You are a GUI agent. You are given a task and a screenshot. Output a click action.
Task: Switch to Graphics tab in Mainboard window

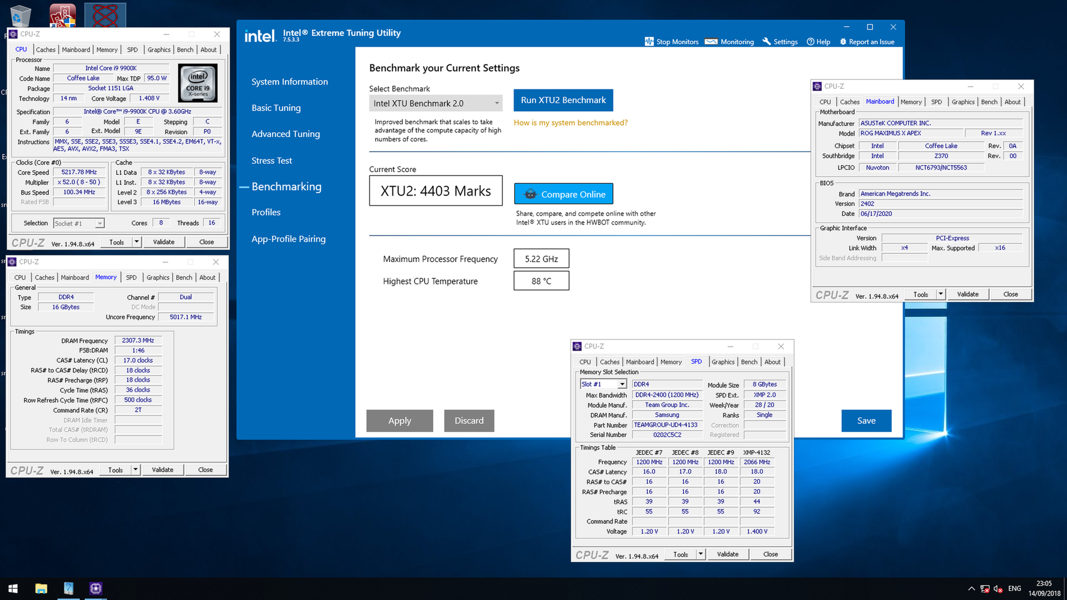pos(963,102)
